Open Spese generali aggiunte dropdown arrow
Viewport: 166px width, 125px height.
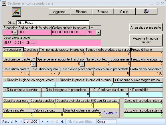point(82,64)
